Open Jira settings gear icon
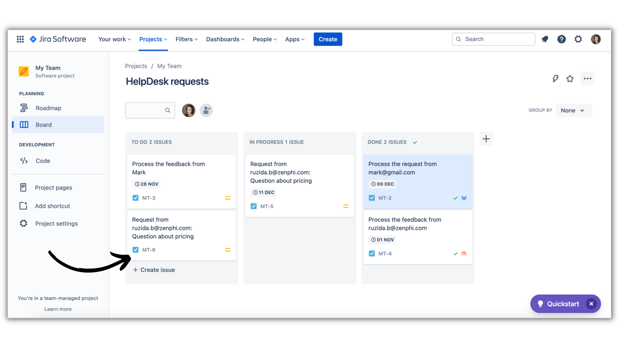The height and width of the screenshot is (348, 619). point(578,39)
